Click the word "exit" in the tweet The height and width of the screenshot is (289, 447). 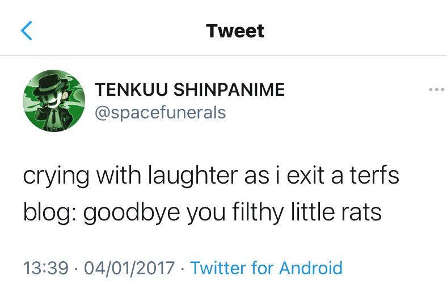point(303,177)
